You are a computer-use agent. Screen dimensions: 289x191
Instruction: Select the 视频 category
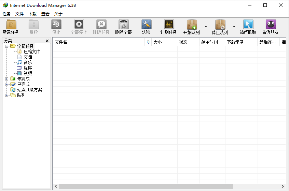(28, 73)
